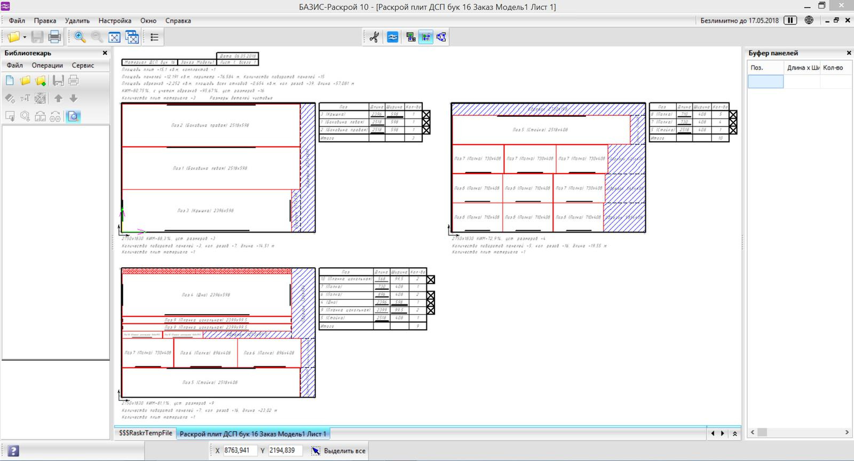Click the scissors cutting tool icon
The width and height of the screenshot is (854, 461).
tap(374, 37)
